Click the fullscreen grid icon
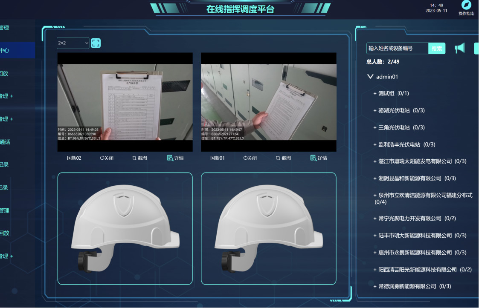This screenshot has height=308, width=479. (x=96, y=43)
